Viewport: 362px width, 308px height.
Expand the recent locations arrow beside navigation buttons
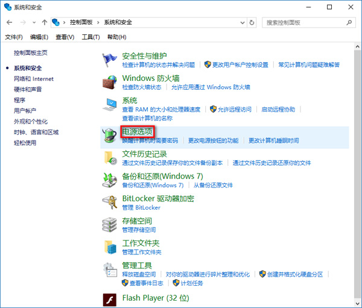pos(34,22)
